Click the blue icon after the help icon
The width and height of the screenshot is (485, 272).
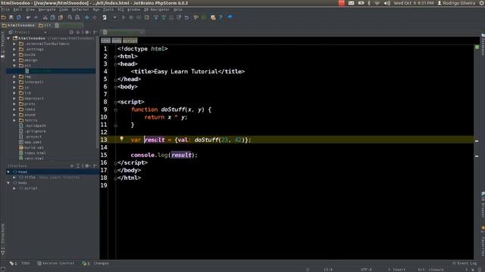[230, 17]
